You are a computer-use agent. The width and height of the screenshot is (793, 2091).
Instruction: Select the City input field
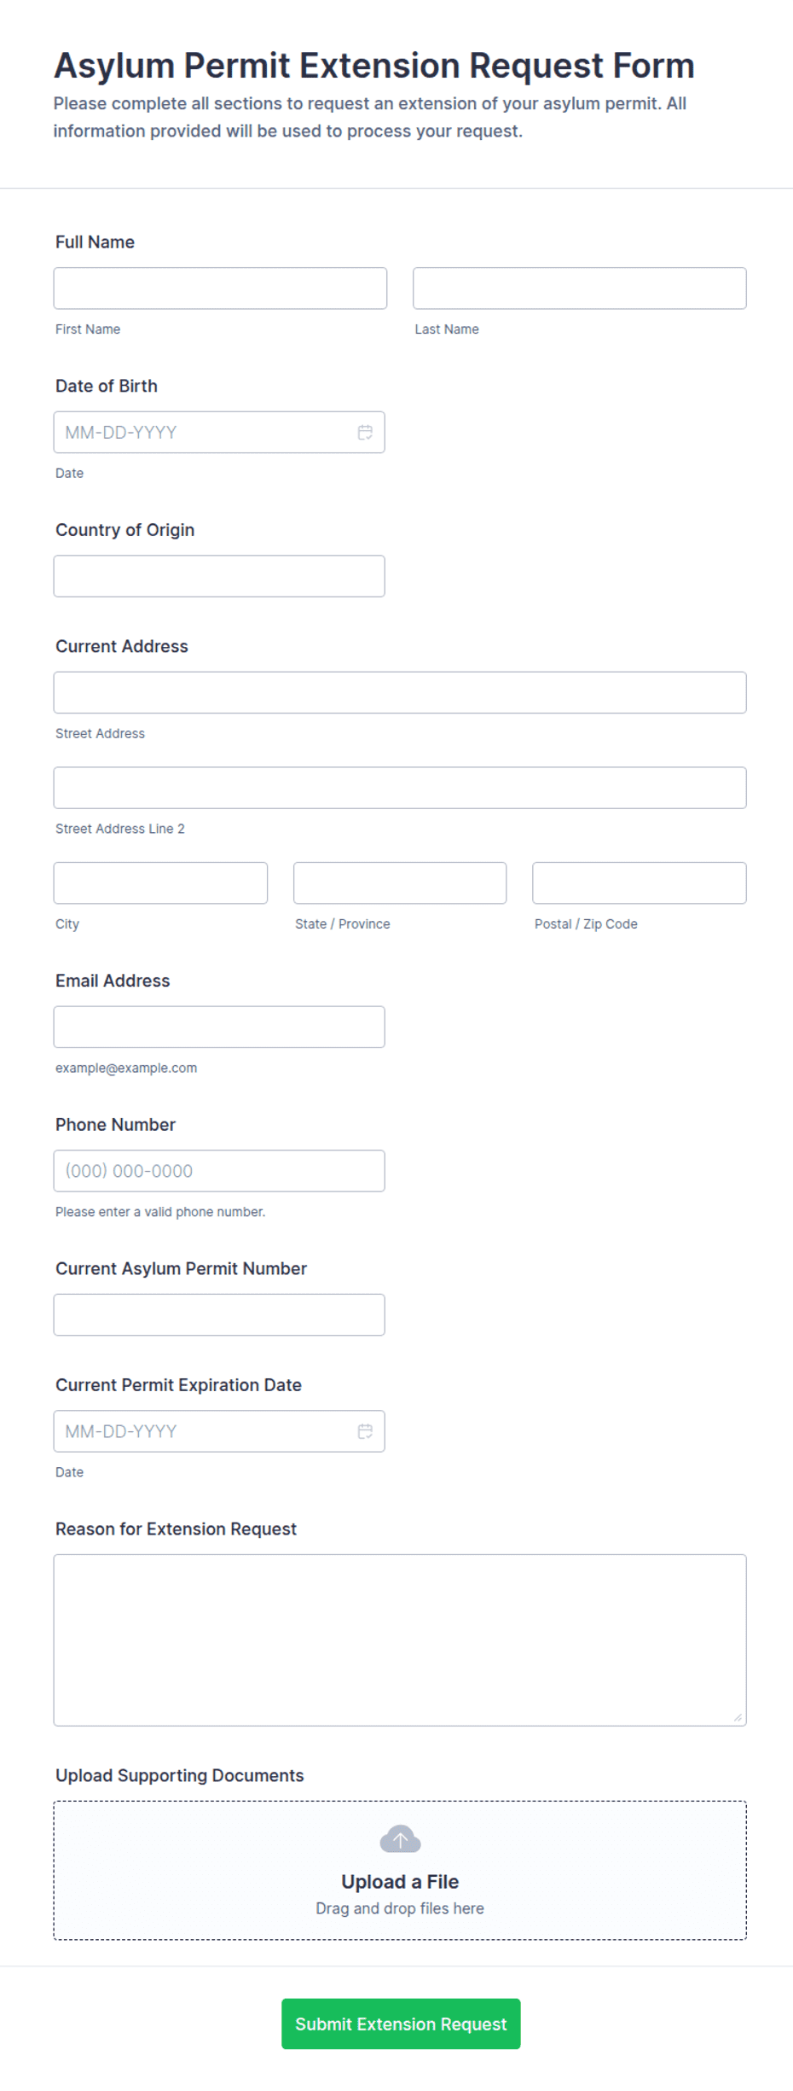click(160, 883)
